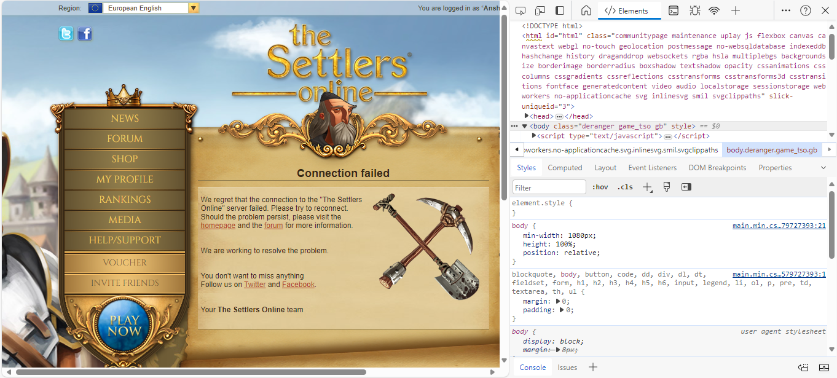Add a new style rule

pos(647,187)
